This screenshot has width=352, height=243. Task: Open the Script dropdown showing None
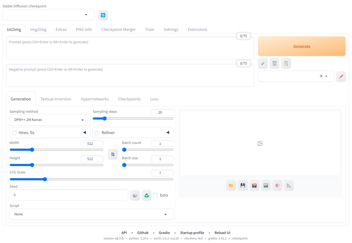[x=92, y=214]
